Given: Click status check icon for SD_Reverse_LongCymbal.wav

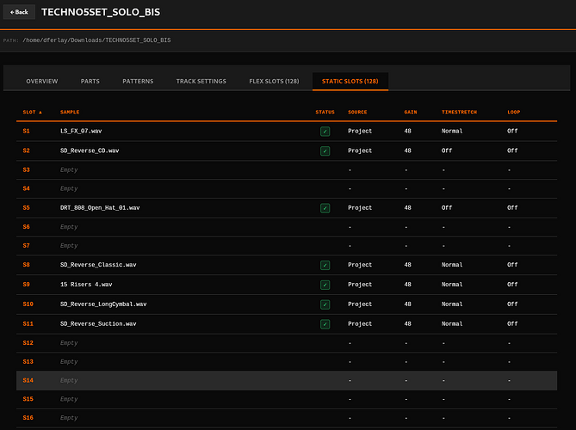Looking at the screenshot, I should [x=325, y=304].
